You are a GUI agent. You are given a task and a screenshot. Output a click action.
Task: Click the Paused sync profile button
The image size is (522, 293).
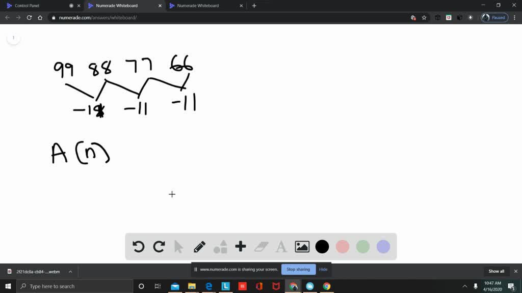tap(492, 17)
